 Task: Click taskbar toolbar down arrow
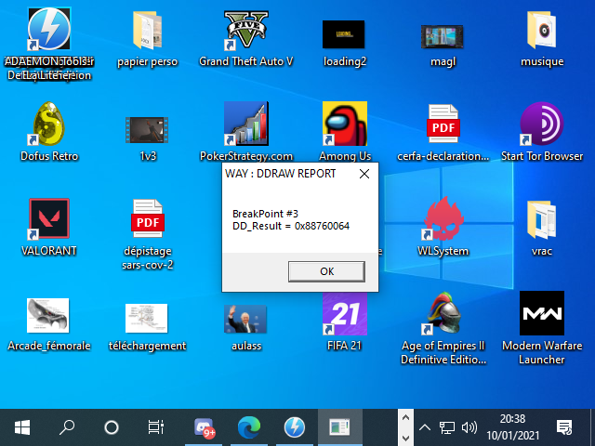[x=405, y=438]
